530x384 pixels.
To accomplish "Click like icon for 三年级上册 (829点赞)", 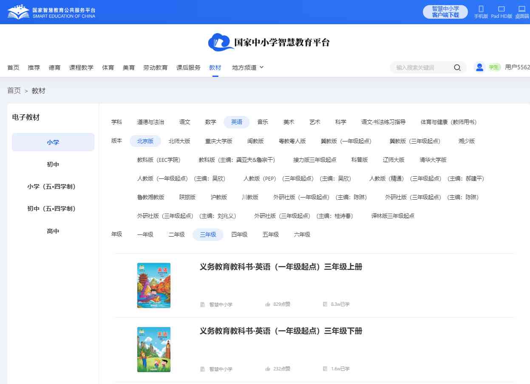I will (x=268, y=304).
